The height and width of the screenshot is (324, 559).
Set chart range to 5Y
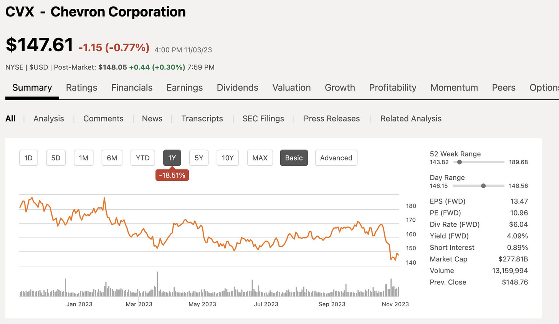coord(199,158)
